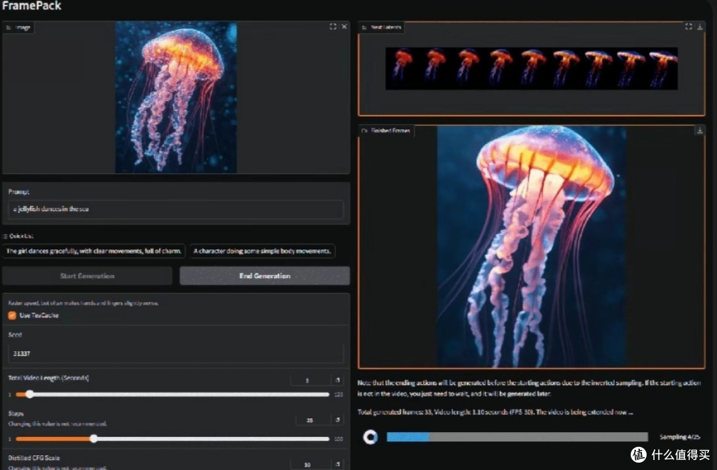Reset the Steps value to default

337,420
